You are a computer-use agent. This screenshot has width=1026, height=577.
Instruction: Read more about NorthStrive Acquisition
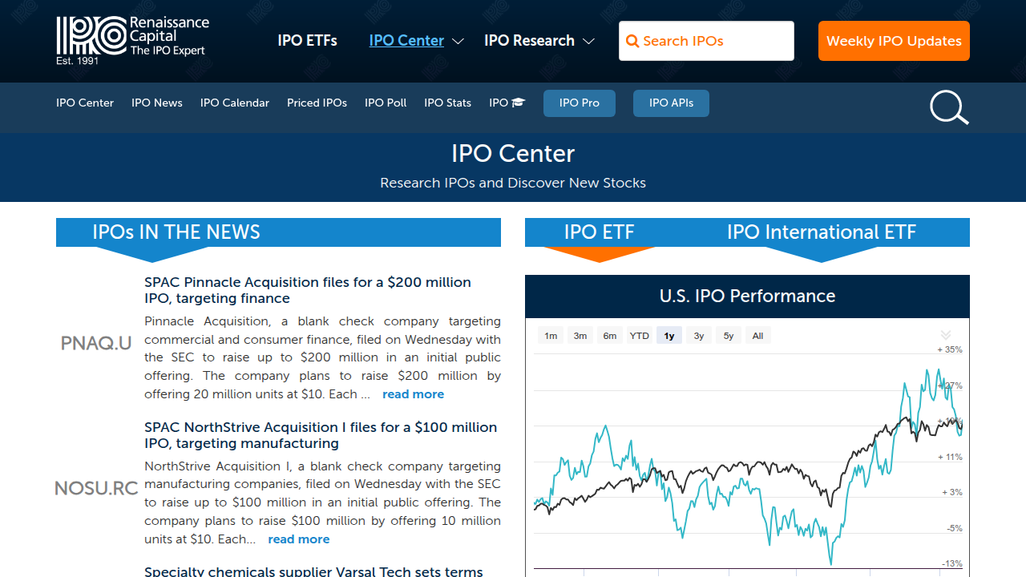point(298,539)
